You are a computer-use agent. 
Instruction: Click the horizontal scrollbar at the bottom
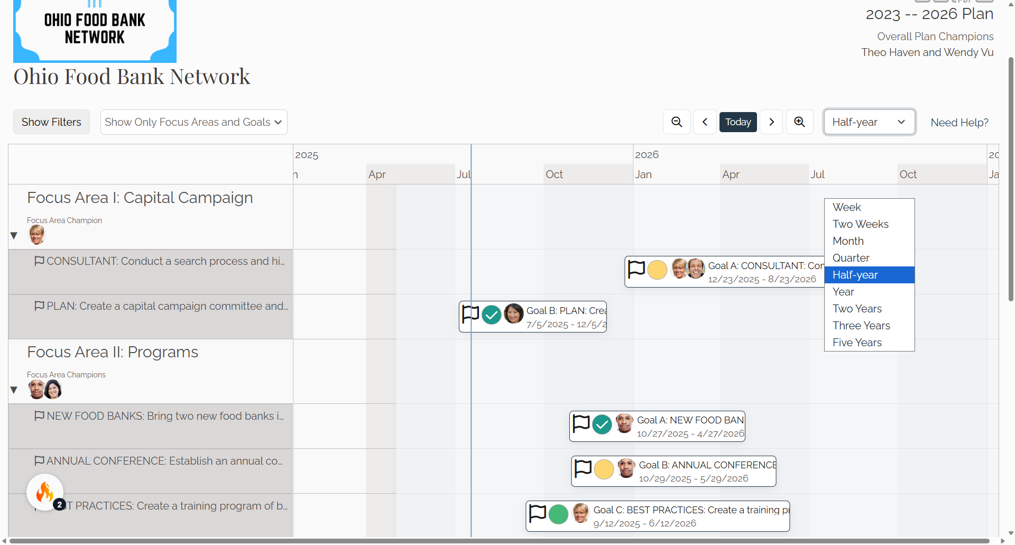[500, 541]
